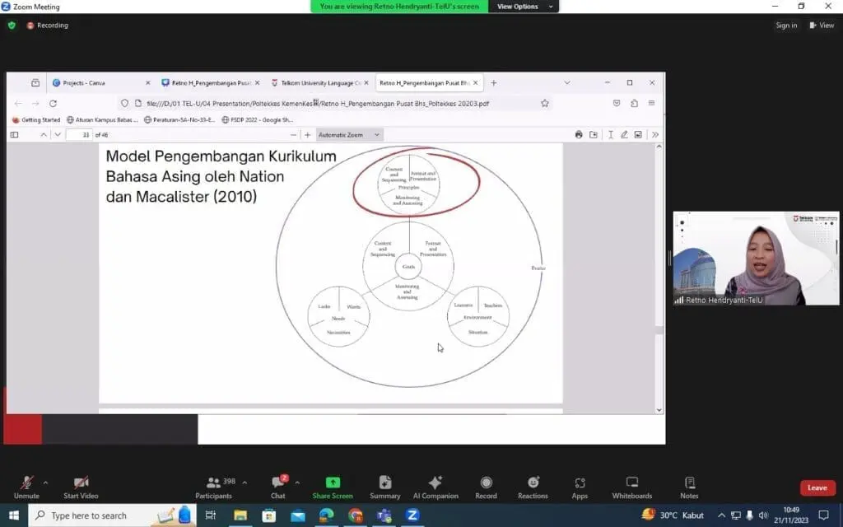This screenshot has width=843, height=527.
Task: Click the red Leave button
Action: click(817, 487)
